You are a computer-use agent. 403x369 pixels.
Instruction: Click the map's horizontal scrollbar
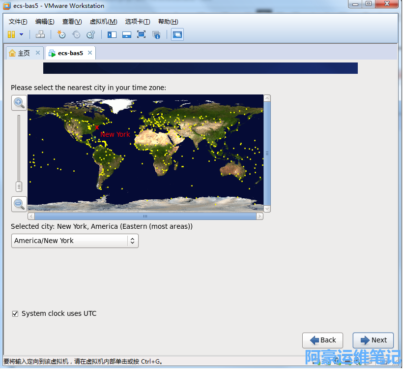click(145, 216)
